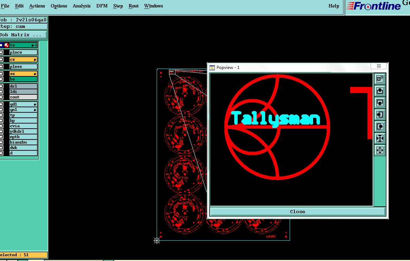Click the hand marker icon on the ts layer
The width and height of the screenshot is (410, 261).
(x=33, y=45)
